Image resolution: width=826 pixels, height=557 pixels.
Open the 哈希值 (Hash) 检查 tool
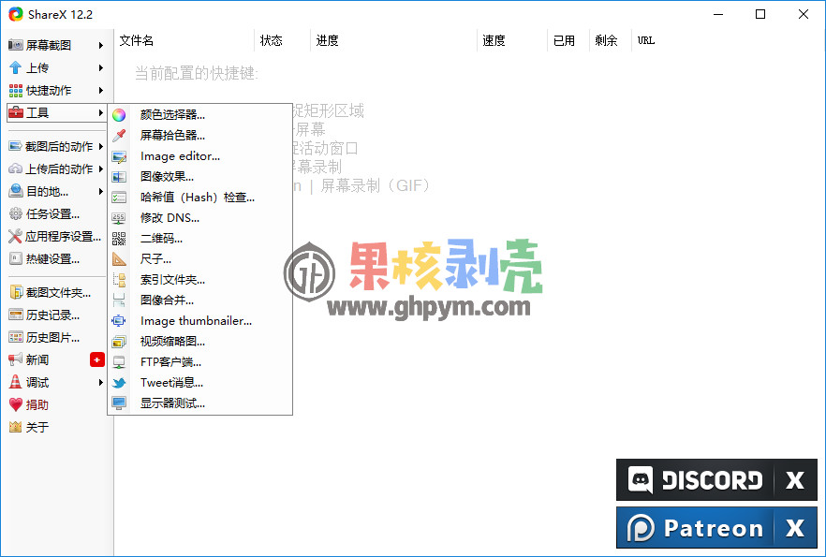pyautogui.click(x=199, y=197)
